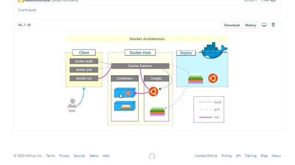Click the Docker Host label
The image size is (295, 165).
click(x=140, y=53)
